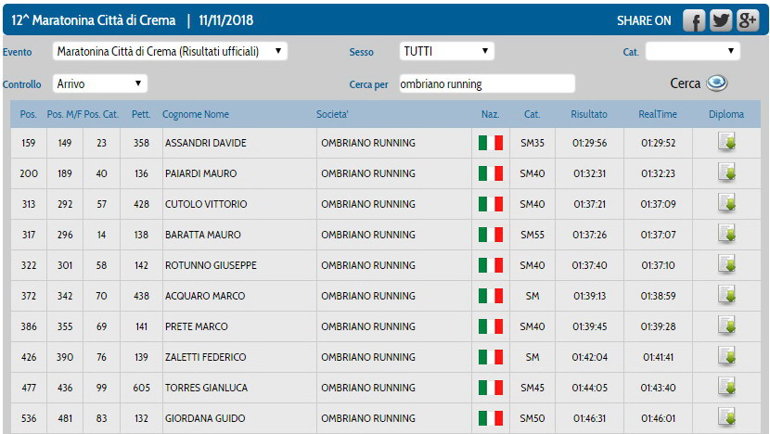This screenshot has height=434, width=770.
Task: Share results on Twitter
Action: click(721, 20)
